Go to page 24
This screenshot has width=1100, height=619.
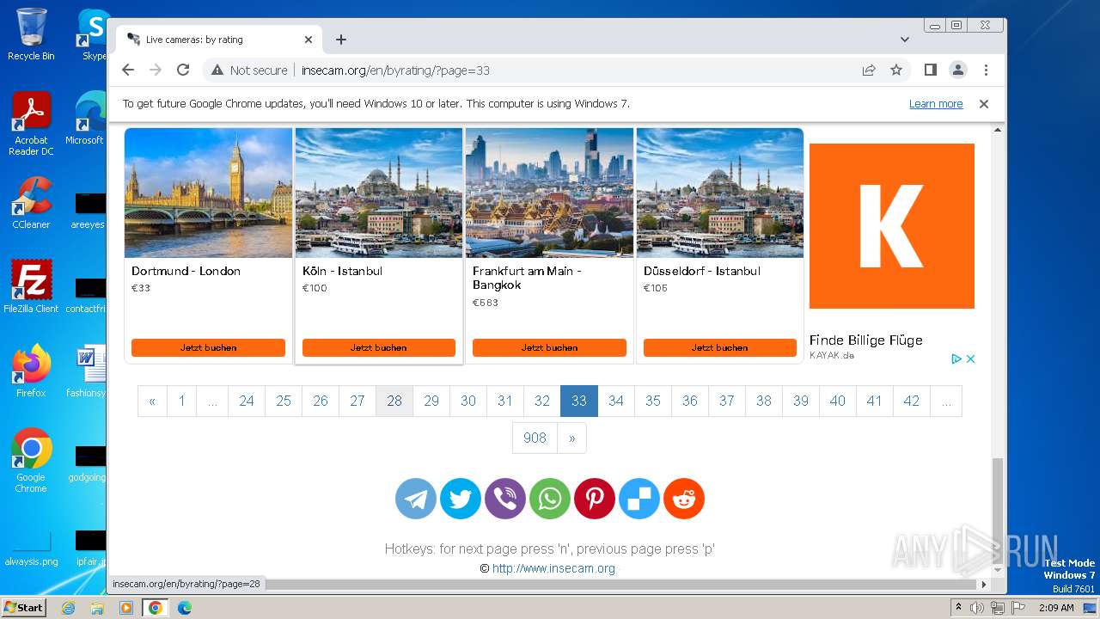click(x=247, y=401)
